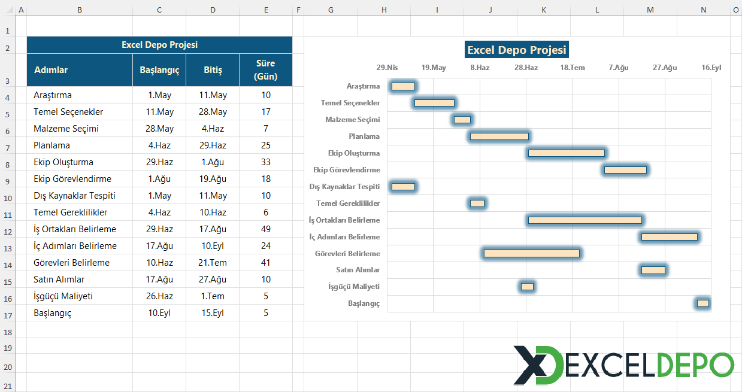The image size is (742, 392).
Task: Select column E header
Action: [x=266, y=10]
